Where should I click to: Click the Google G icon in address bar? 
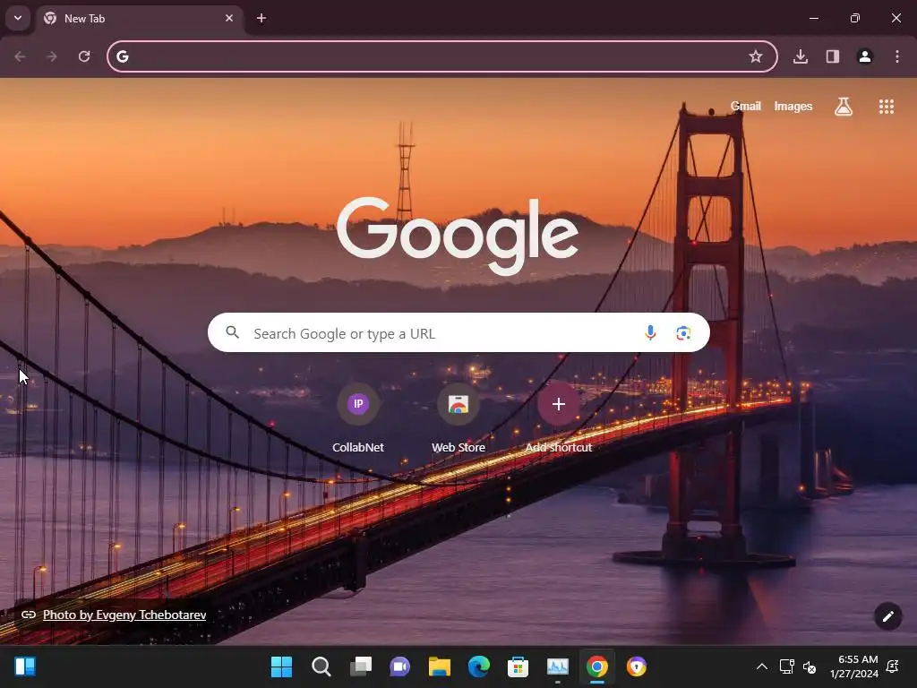tap(122, 56)
